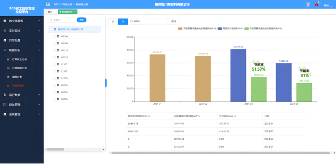Tick the L2100 checkbox
This screenshot has width=336, height=165.
pyautogui.click(x=54, y=64)
